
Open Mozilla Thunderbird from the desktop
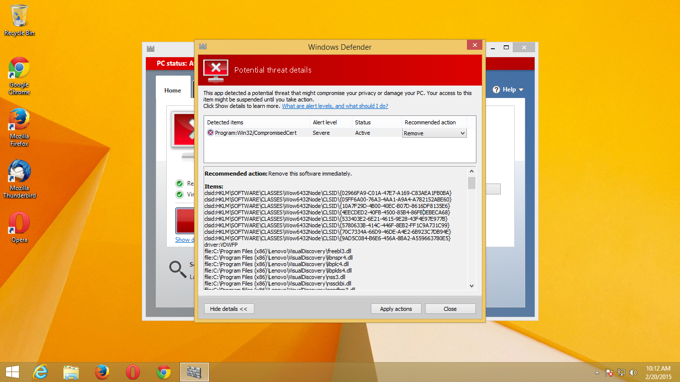point(19,169)
